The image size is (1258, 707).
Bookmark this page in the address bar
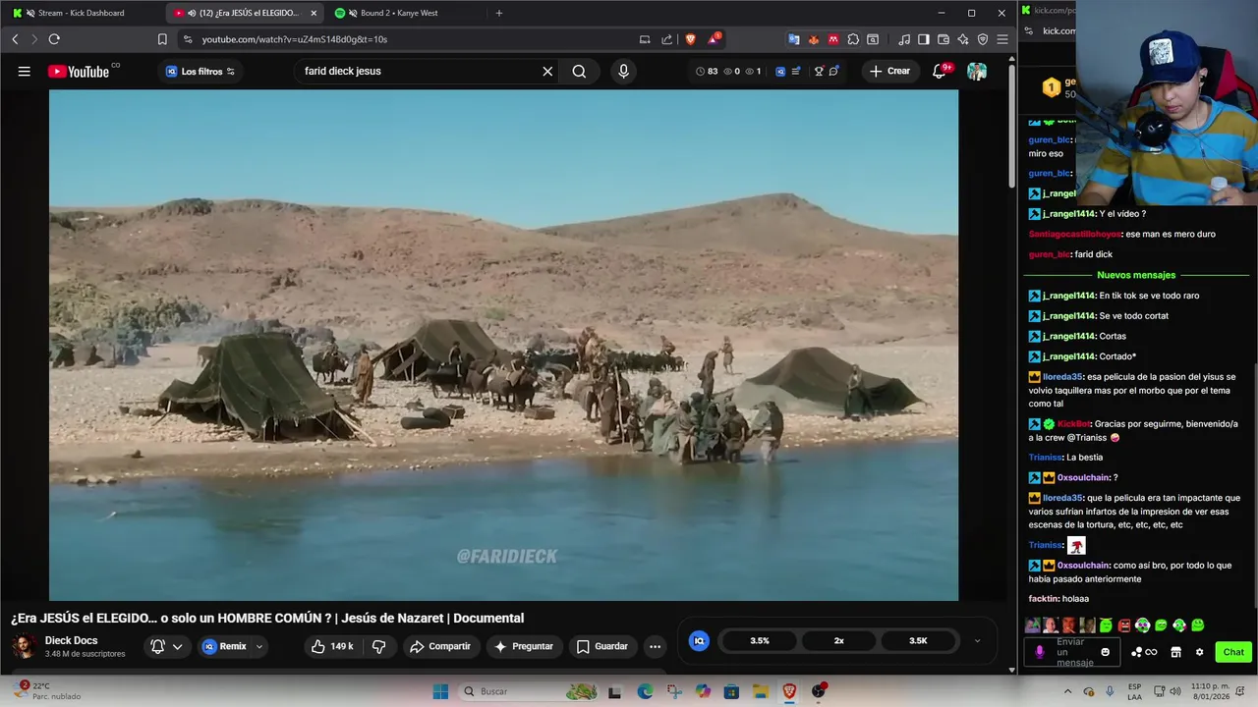point(162,39)
